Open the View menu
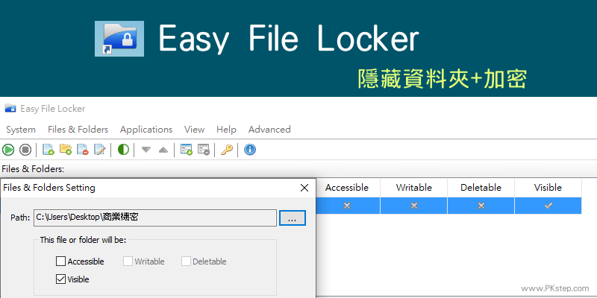This screenshot has height=298, width=597. pos(194,129)
